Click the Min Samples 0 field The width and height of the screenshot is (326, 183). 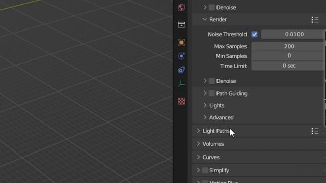pyautogui.click(x=288, y=56)
